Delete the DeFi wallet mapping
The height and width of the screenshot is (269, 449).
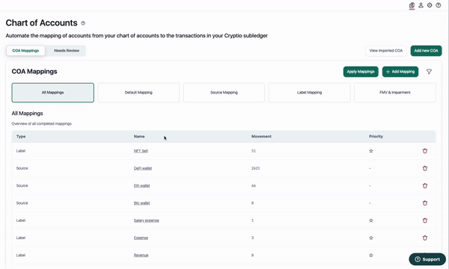tap(425, 168)
